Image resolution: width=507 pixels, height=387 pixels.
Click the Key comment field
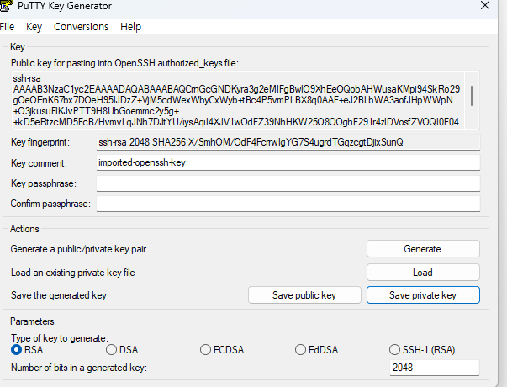[x=288, y=162]
